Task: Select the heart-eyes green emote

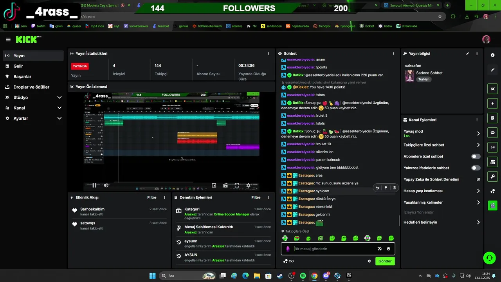Action: click(297, 238)
